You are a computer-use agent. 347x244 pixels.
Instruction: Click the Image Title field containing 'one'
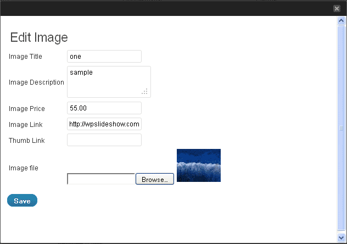104,56
